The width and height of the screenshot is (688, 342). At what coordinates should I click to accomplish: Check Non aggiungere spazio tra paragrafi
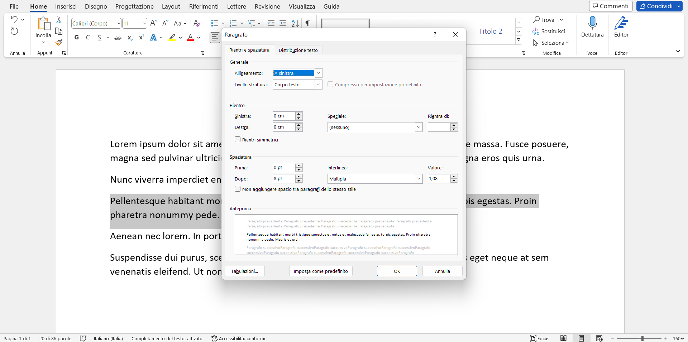238,189
